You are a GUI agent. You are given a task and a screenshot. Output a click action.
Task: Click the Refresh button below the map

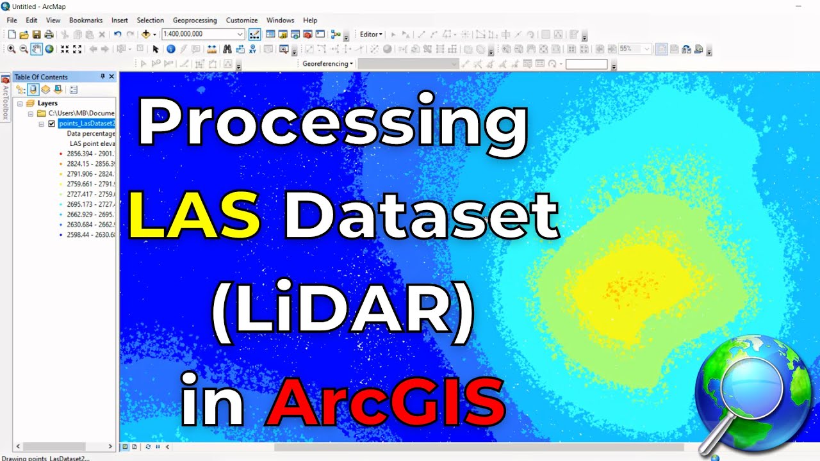(148, 447)
